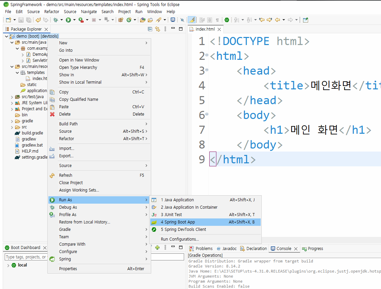Toggle Show Whitespace Characters pilcrow icon
The image size is (381, 289).
click(217, 20)
